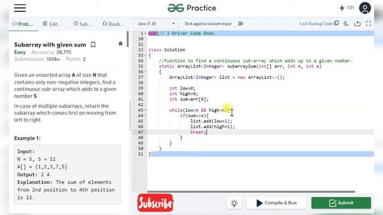Collapse the folded driver code at line 1
Viewport: 383px width, 215px height.
(145, 33)
